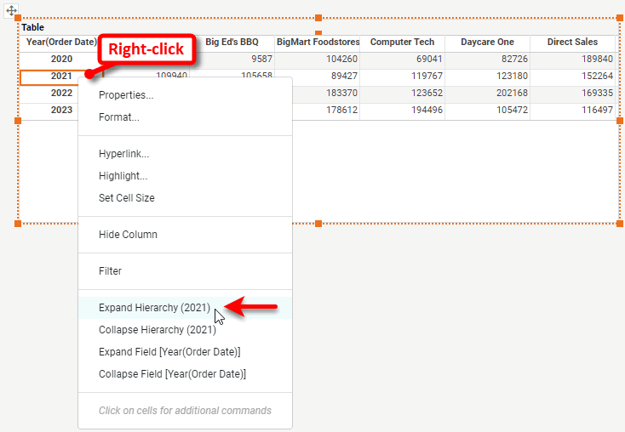Image resolution: width=625 pixels, height=432 pixels.
Task: Expand Field [Year(Order Date)] option
Action: coord(169,352)
